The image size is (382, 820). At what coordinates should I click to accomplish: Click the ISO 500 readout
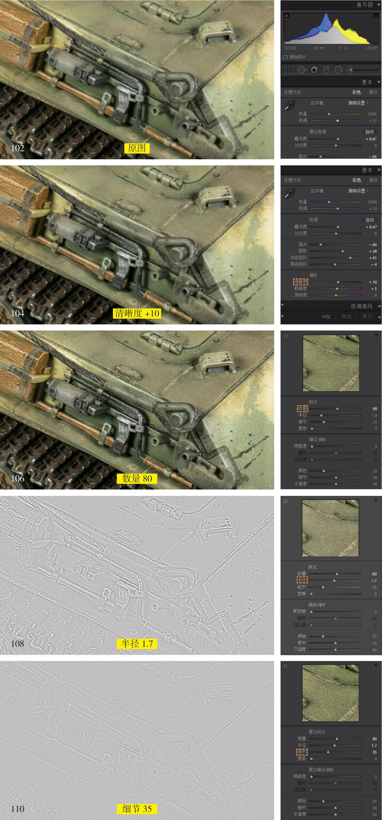290,48
